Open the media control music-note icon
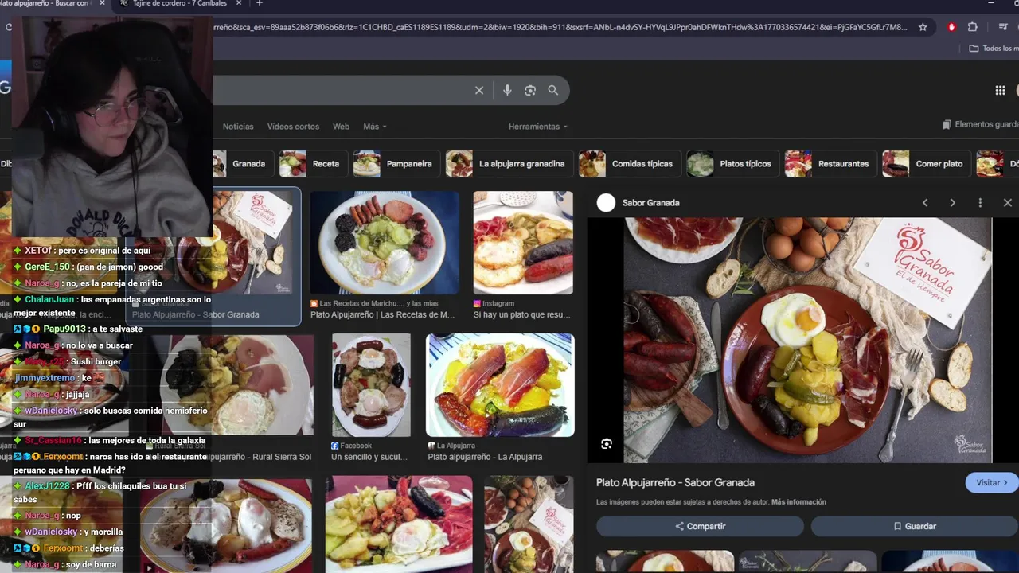The width and height of the screenshot is (1019, 573). pos(1003,27)
